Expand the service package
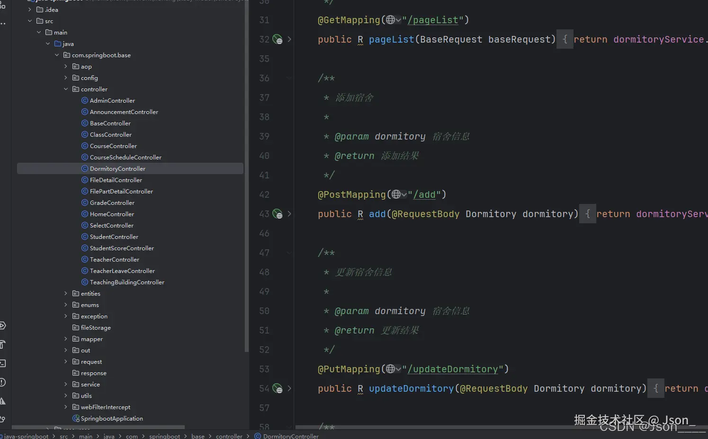Screen dimensions: 708x439 [x=66, y=384]
